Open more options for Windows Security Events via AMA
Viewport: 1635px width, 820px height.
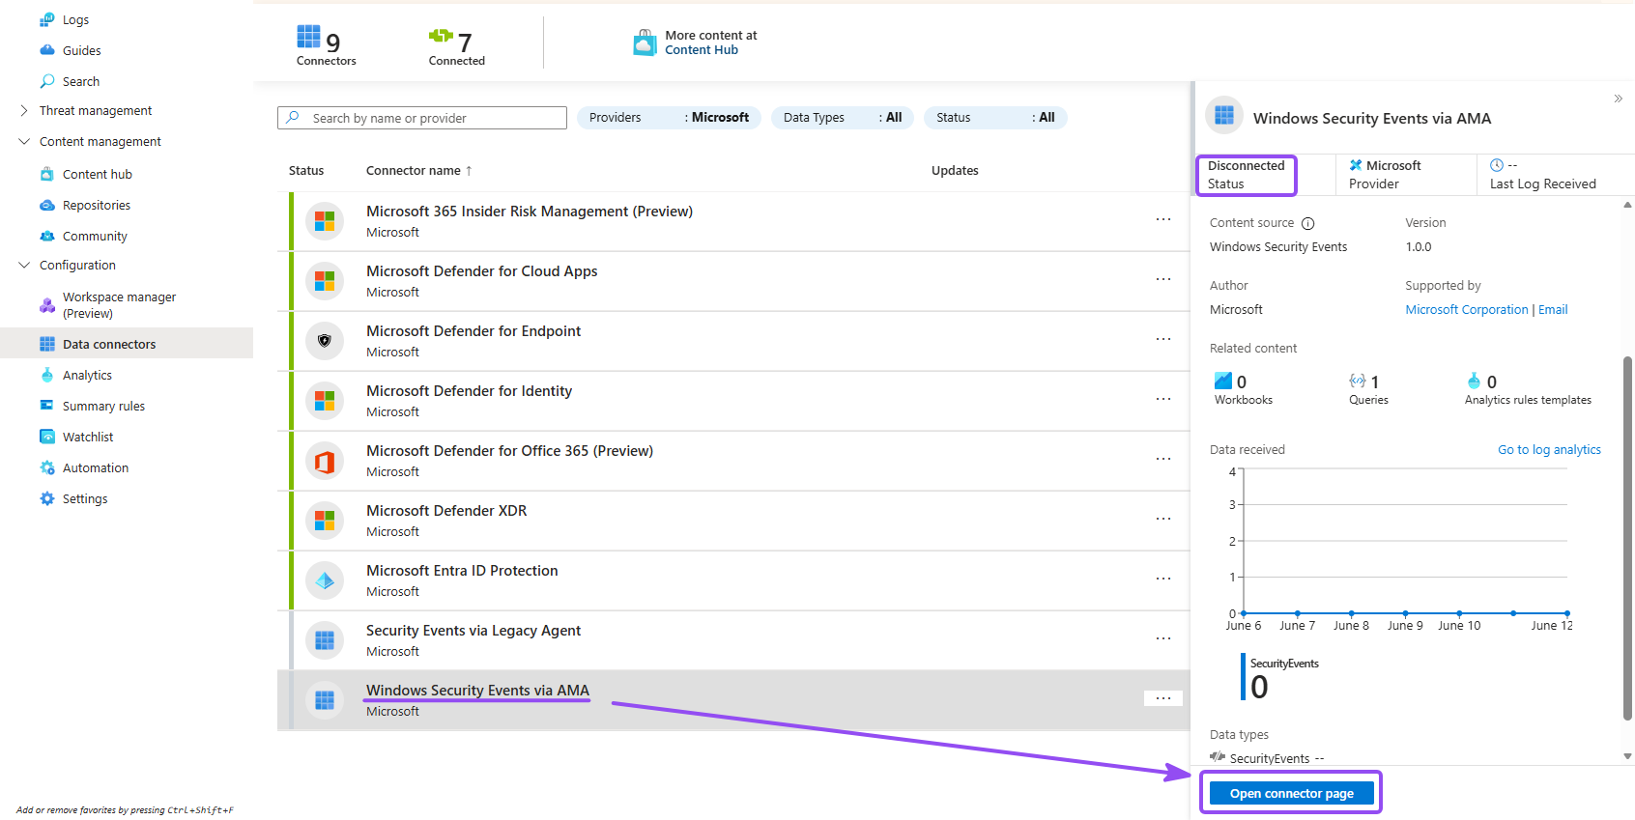coord(1163,698)
